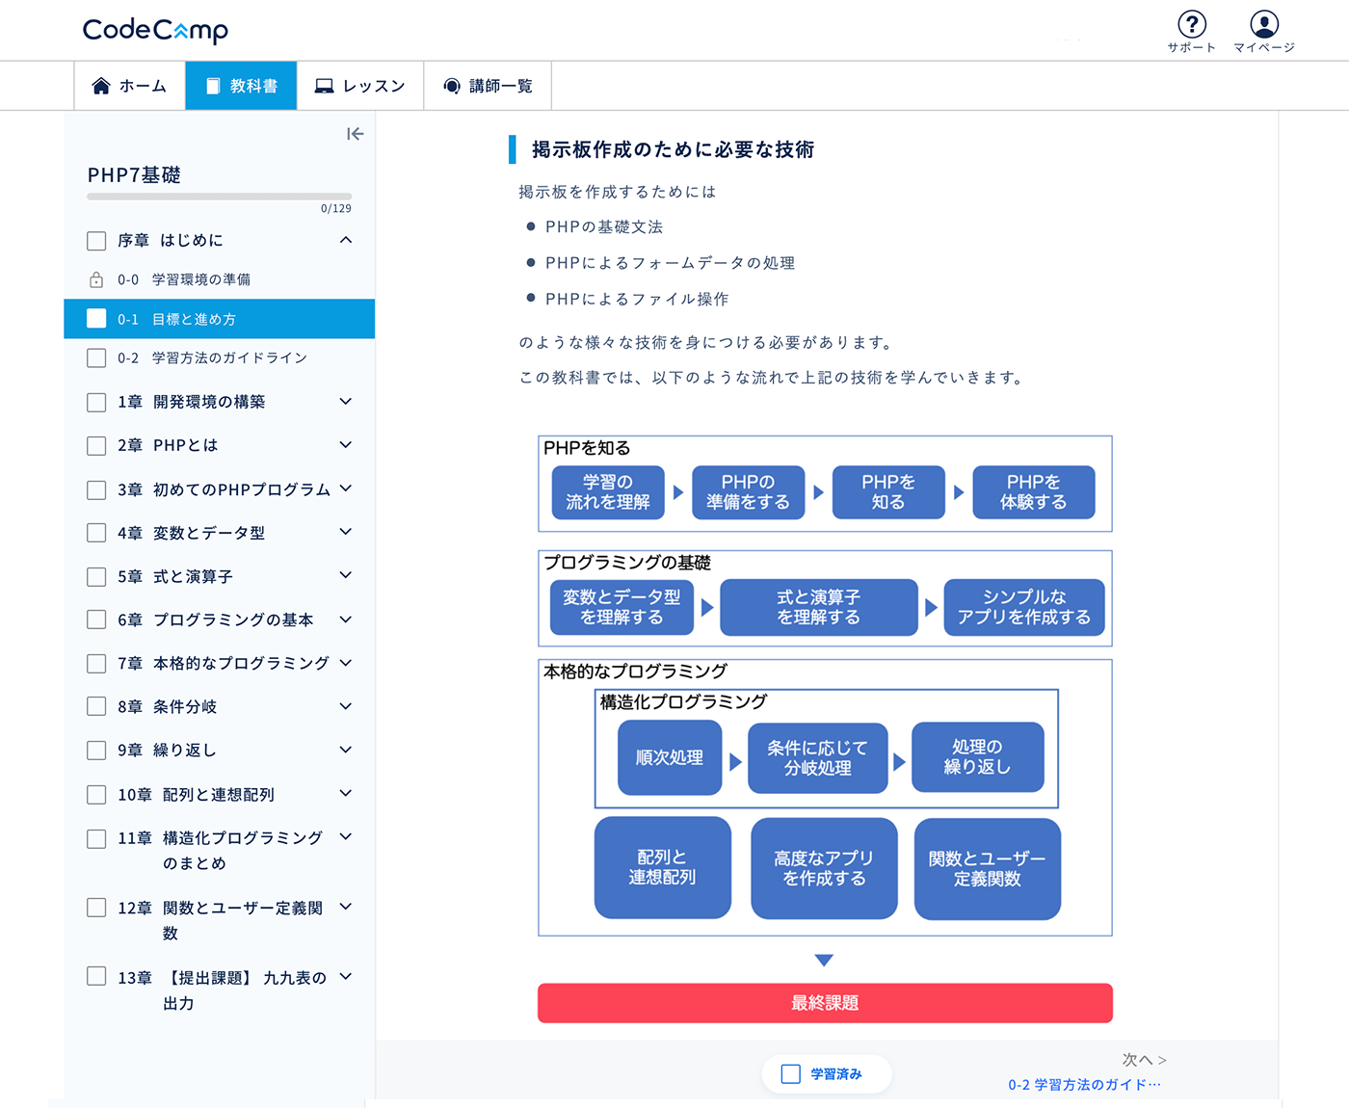Click the 次へ > next link

(x=1144, y=1060)
